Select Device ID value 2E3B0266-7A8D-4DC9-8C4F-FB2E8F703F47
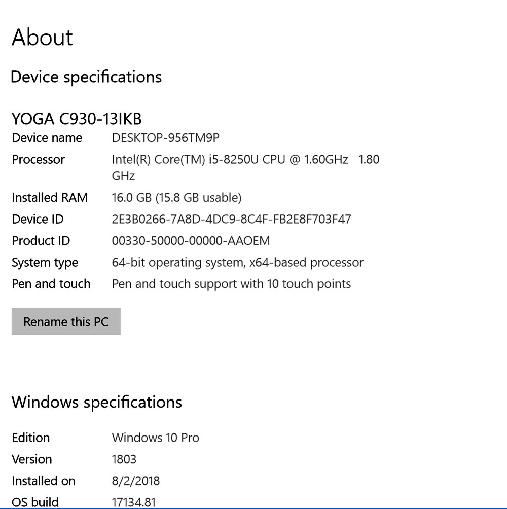This screenshot has width=507, height=509. pos(231,219)
